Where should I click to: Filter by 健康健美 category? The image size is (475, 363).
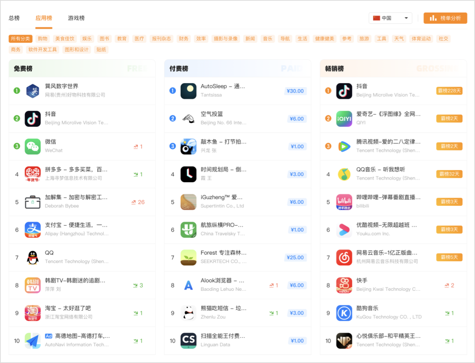click(x=325, y=39)
